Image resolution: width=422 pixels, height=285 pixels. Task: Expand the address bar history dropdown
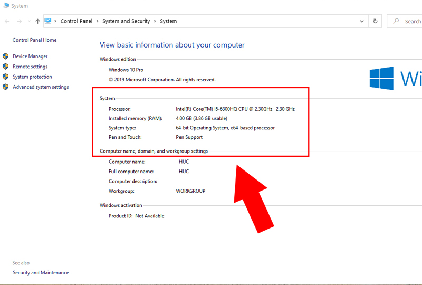[362, 22]
